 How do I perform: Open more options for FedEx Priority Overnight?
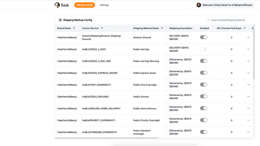[248, 120]
